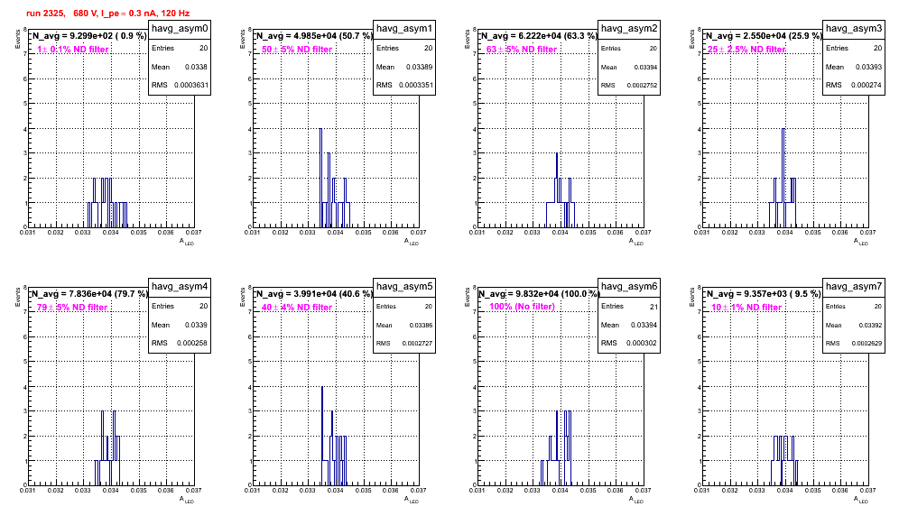Screen dimensions: 899x516
Task: Select the havg_asym3 stats box title
Action: pos(854,28)
